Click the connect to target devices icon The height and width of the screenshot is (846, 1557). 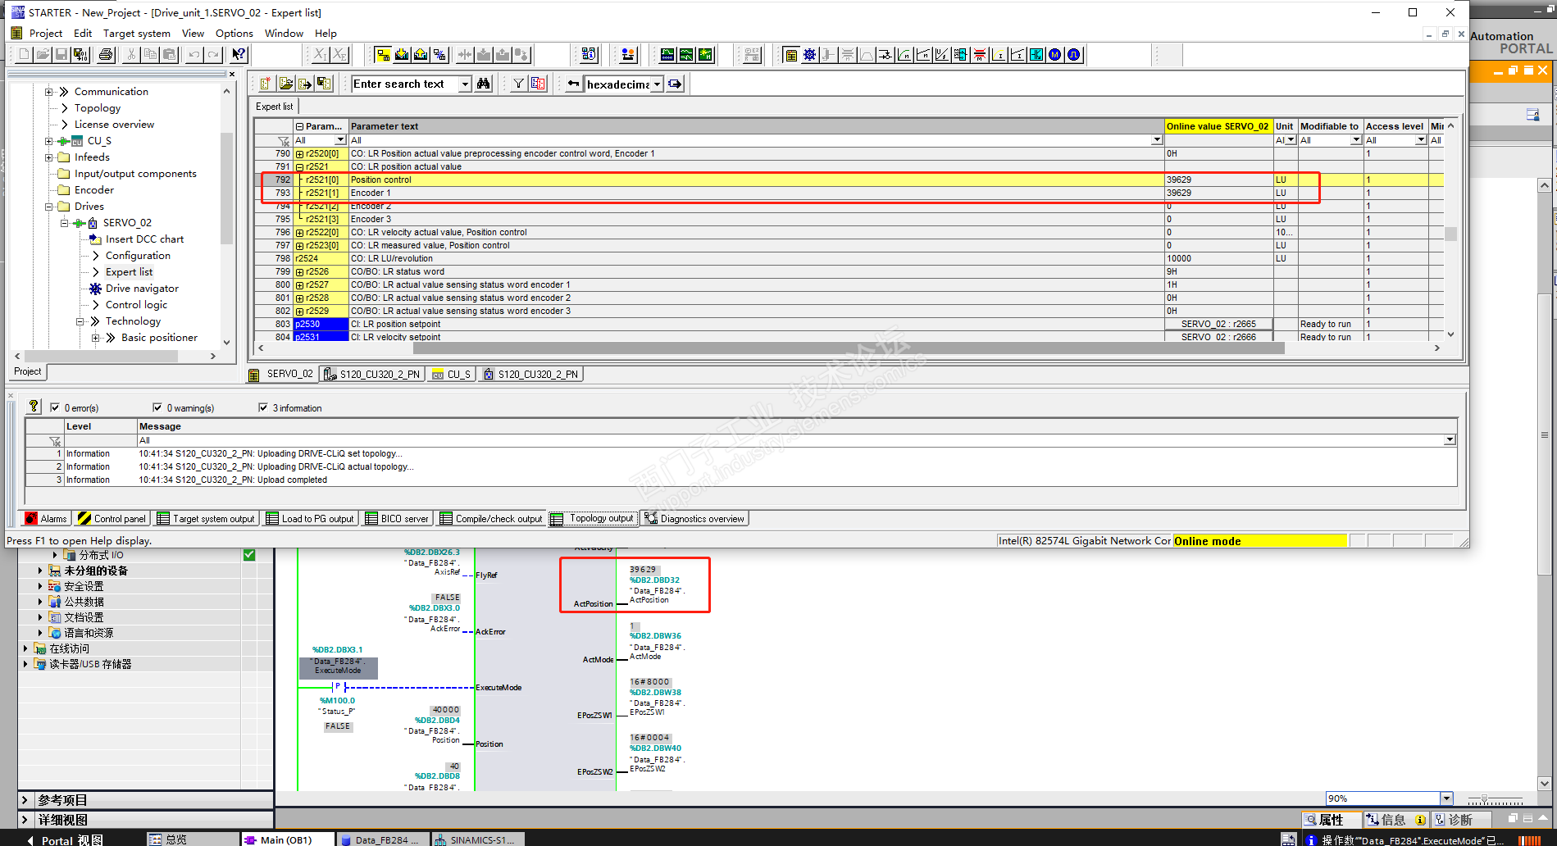pyautogui.click(x=382, y=55)
